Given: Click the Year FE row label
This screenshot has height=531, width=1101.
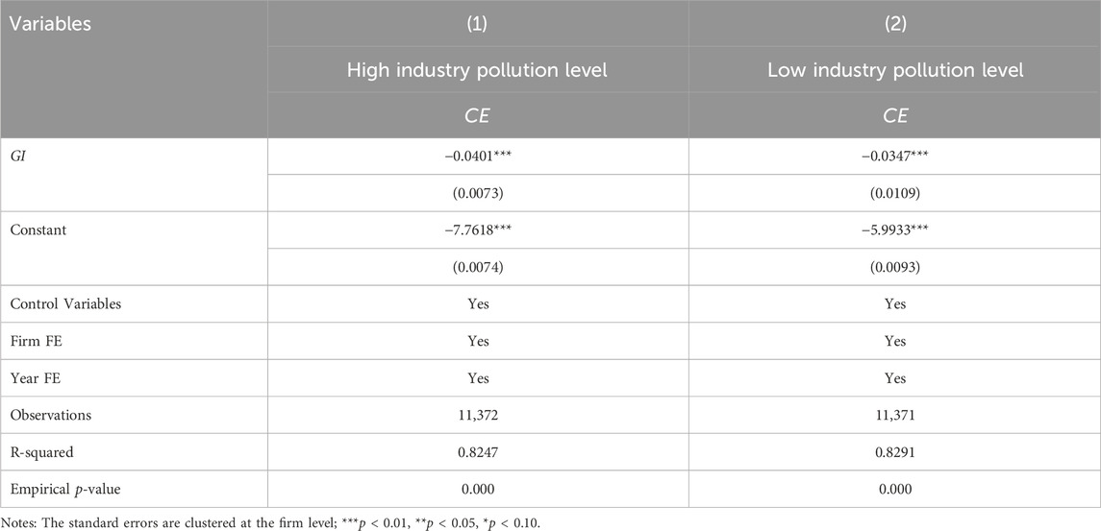Looking at the screenshot, I should (x=34, y=378).
